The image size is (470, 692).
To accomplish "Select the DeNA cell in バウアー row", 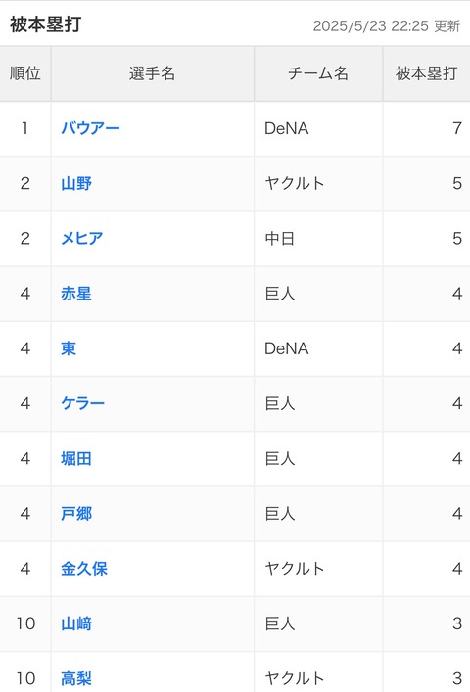I will click(x=318, y=128).
